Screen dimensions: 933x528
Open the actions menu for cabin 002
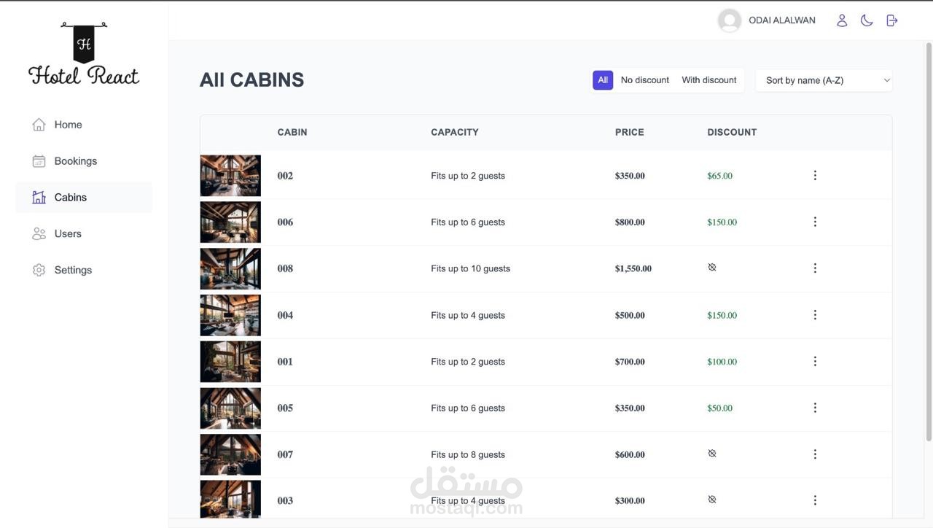pyautogui.click(x=815, y=176)
